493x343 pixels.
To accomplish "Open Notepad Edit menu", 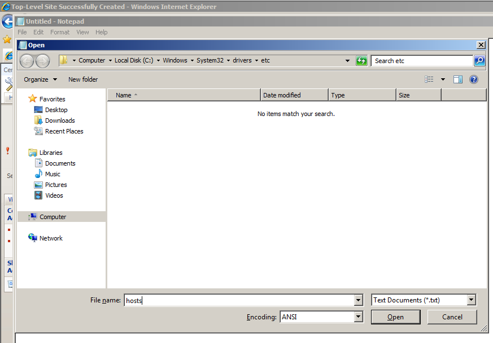I will (x=38, y=32).
